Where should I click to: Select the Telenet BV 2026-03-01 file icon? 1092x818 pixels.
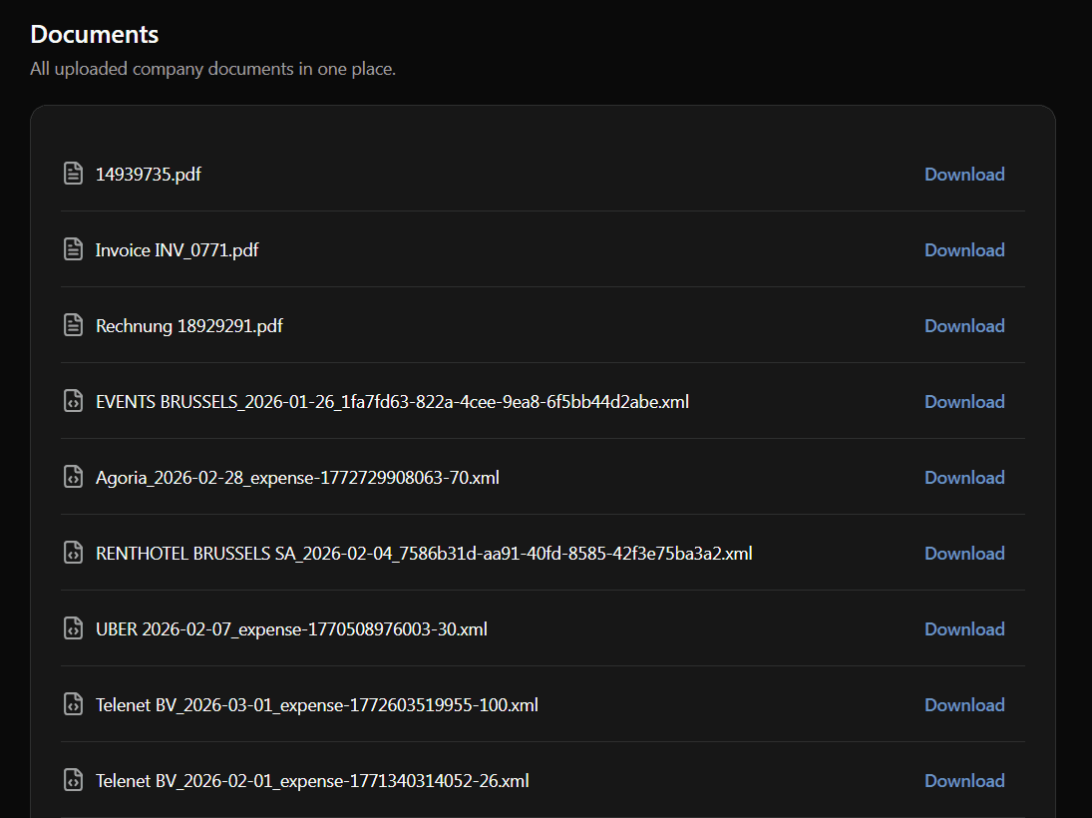(x=73, y=704)
